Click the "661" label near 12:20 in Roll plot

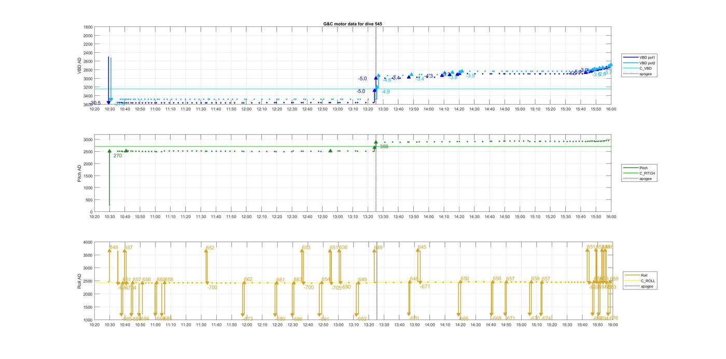(x=281, y=280)
